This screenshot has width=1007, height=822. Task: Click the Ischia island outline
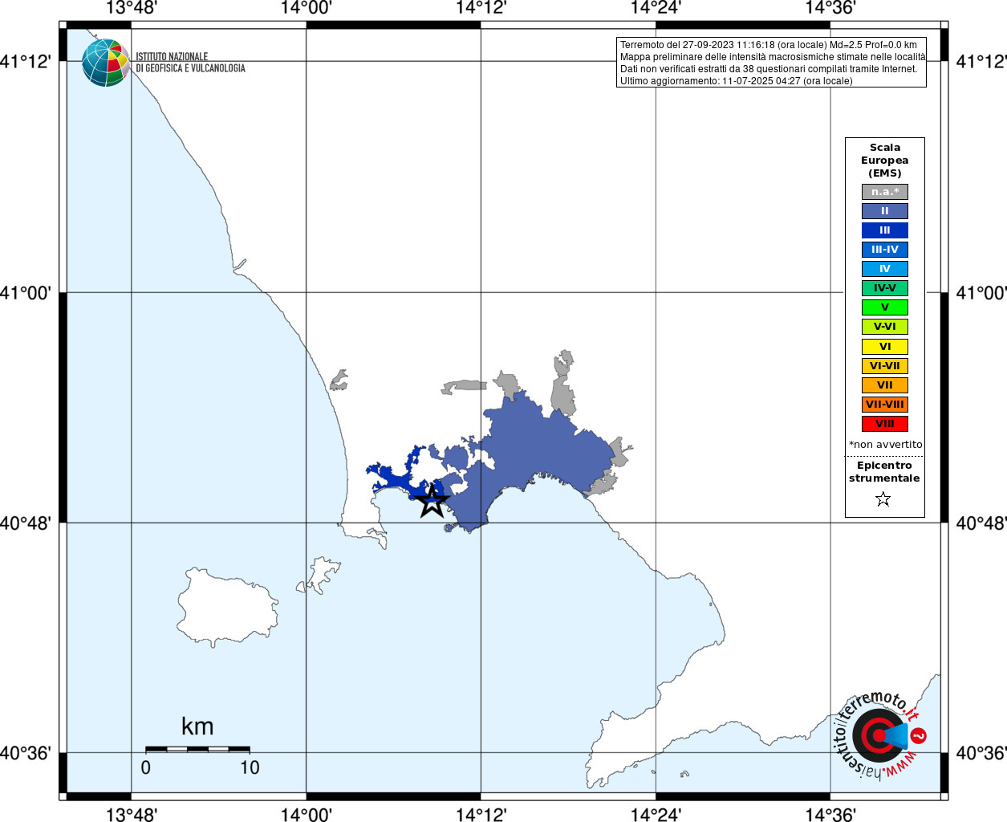click(x=226, y=608)
